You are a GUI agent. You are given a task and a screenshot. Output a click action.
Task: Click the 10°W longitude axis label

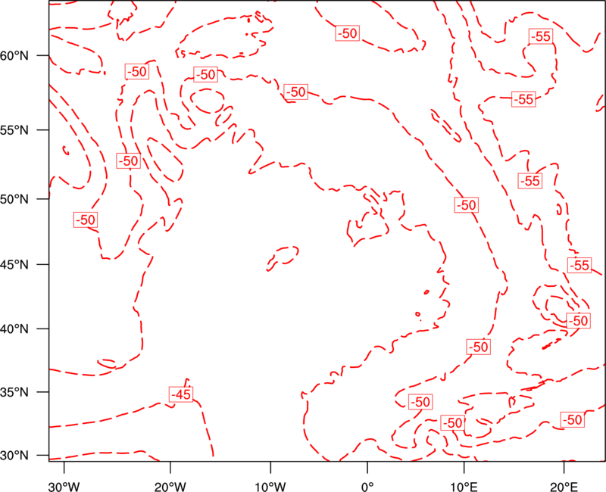tap(270, 487)
